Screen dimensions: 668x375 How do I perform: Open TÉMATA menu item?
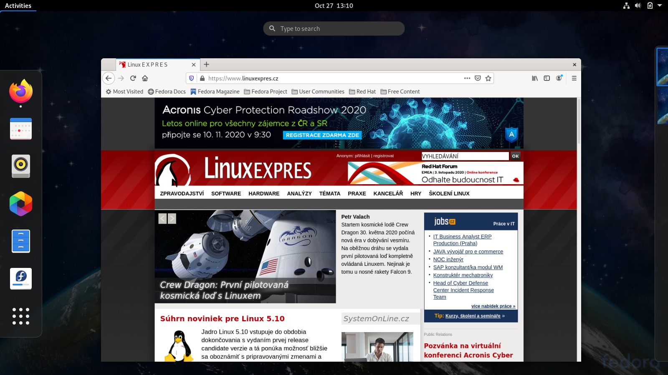pyautogui.click(x=330, y=194)
